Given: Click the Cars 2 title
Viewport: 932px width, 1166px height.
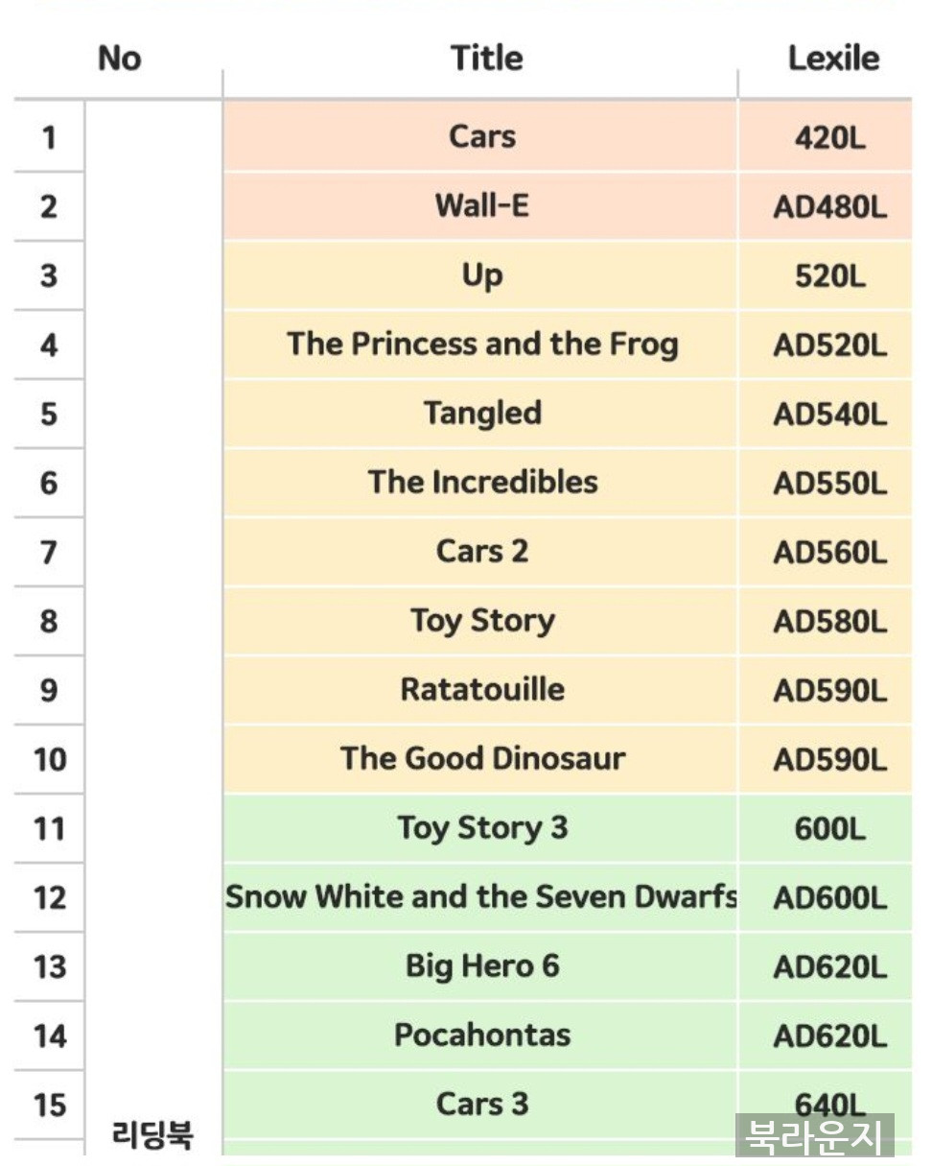Looking at the screenshot, I should pyautogui.click(x=482, y=551).
